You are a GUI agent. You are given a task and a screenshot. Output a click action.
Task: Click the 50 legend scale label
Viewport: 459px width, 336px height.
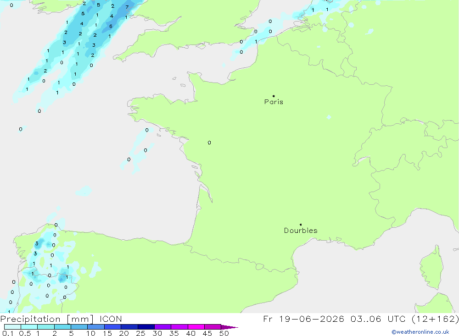click(x=224, y=333)
